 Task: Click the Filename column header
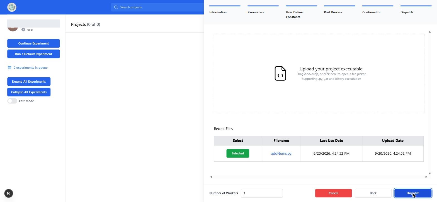point(281,141)
